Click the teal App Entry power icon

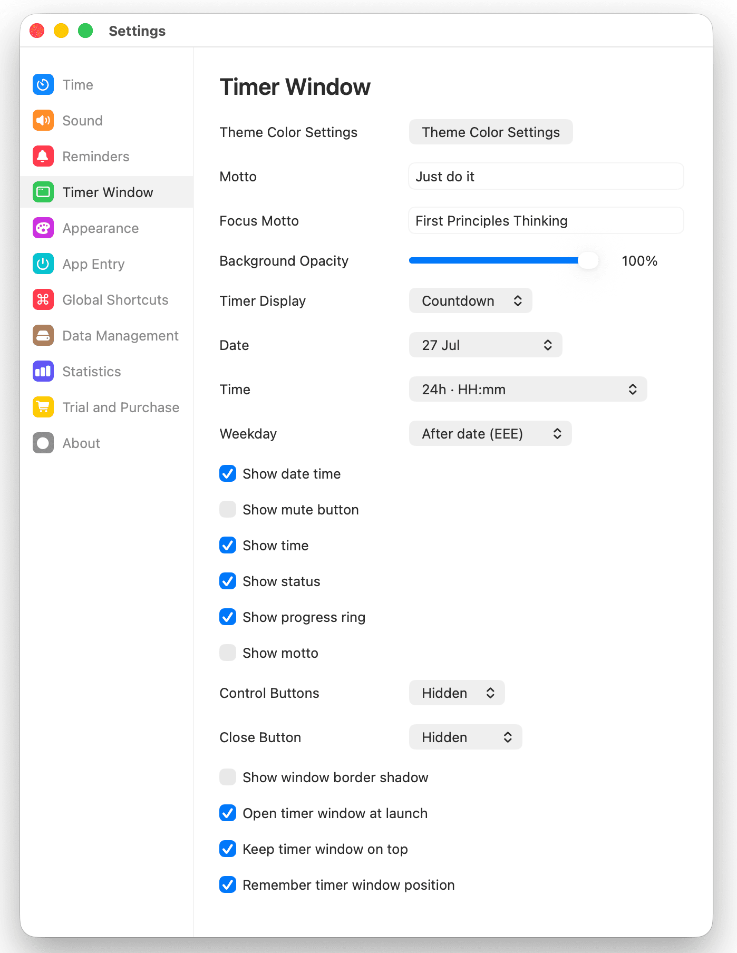43,264
